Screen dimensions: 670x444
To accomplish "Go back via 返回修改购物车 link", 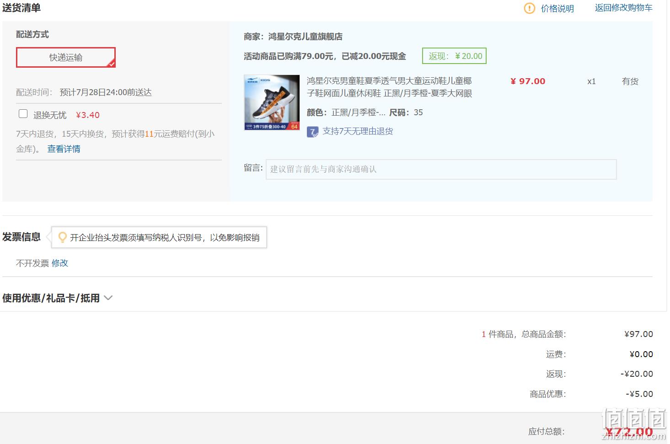I will tap(623, 8).
